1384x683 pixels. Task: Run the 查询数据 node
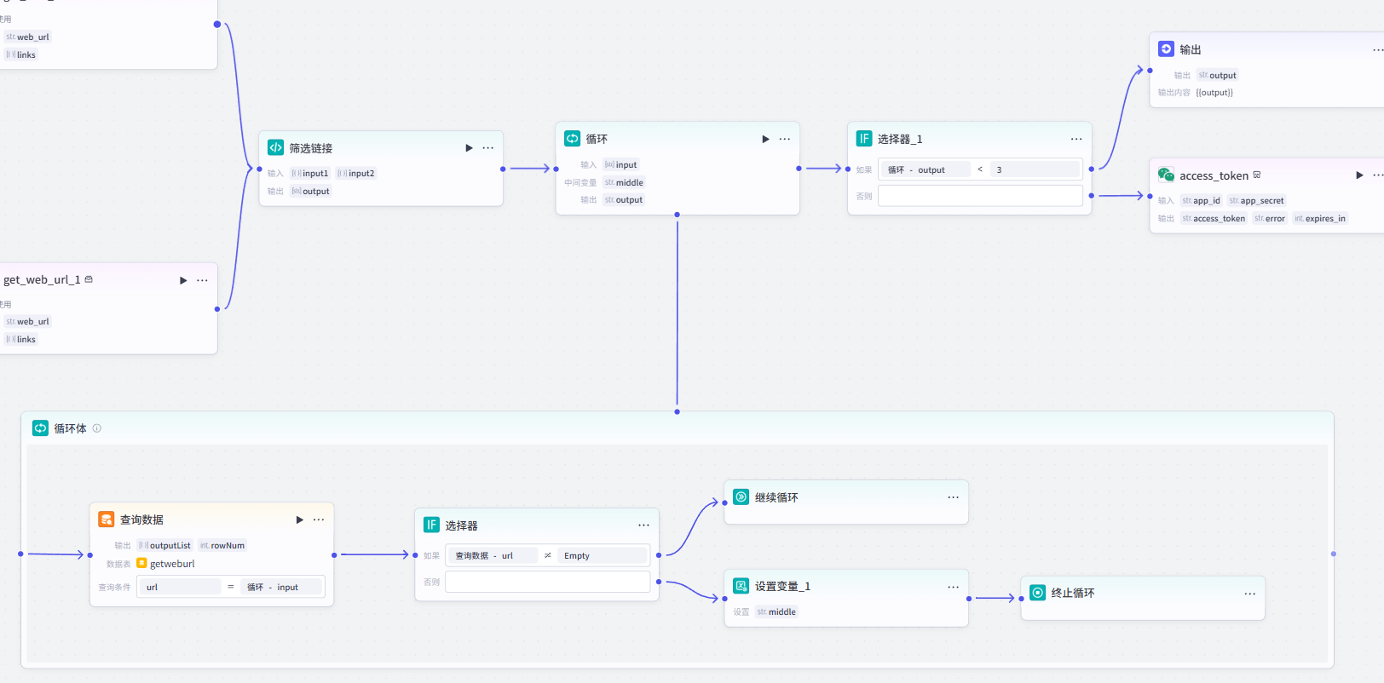(299, 519)
